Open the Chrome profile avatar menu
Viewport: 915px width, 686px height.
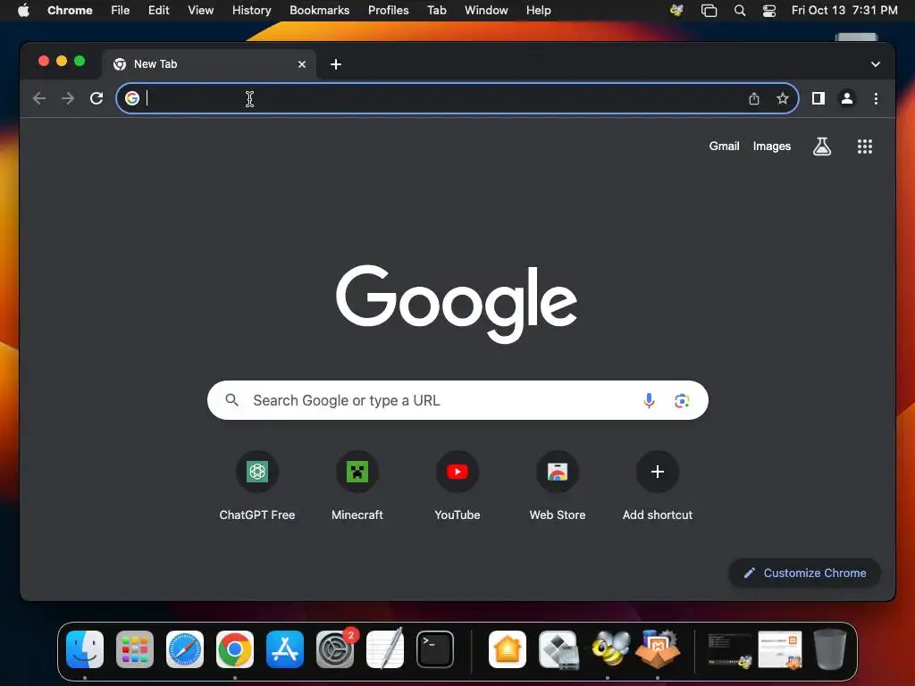point(847,98)
